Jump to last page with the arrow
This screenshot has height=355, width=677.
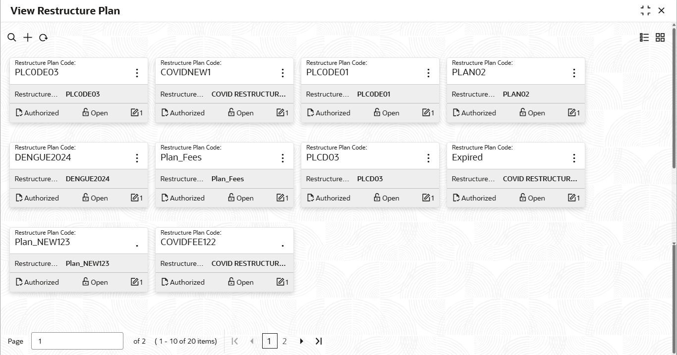coord(319,341)
